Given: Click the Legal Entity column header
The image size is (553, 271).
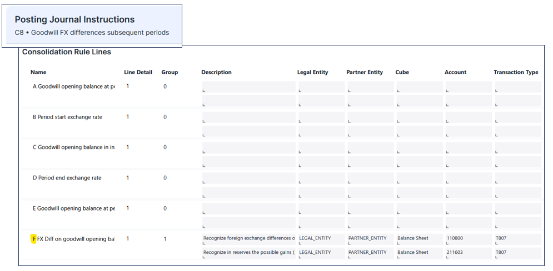Looking at the screenshot, I should (x=312, y=72).
